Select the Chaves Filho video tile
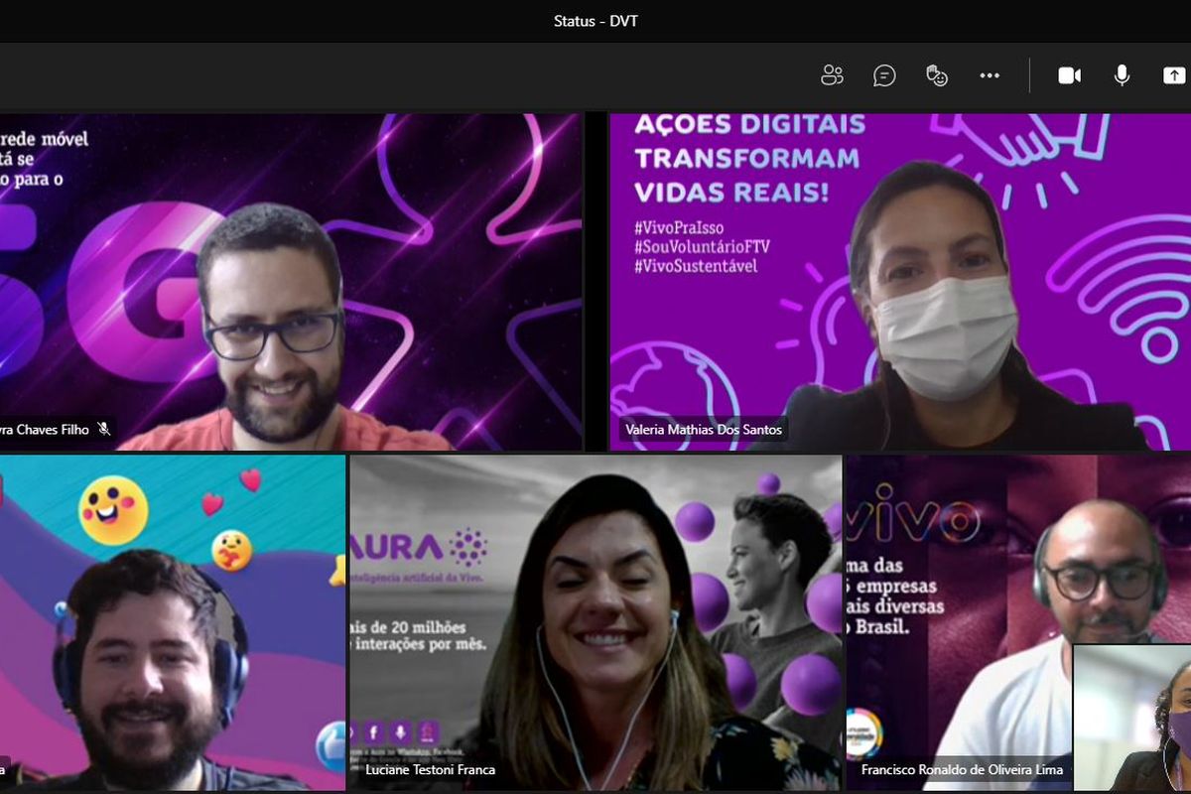The image size is (1191, 794). (x=291, y=282)
